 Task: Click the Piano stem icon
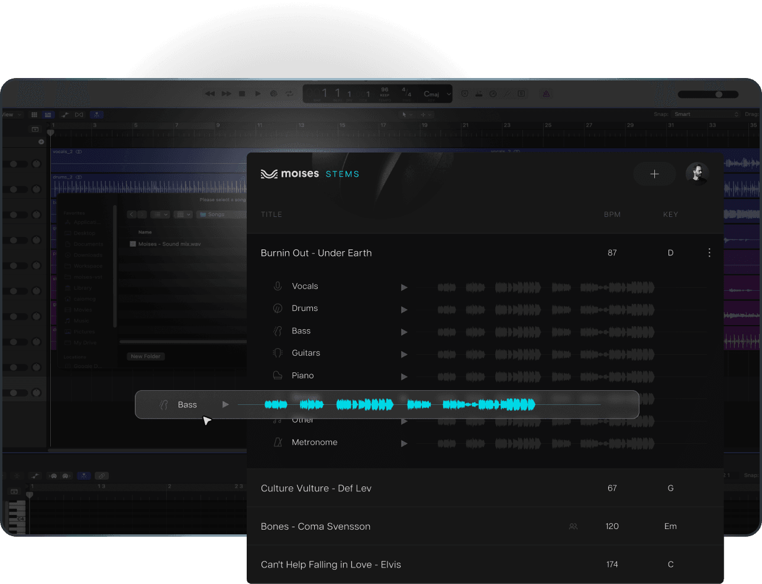coord(277,375)
